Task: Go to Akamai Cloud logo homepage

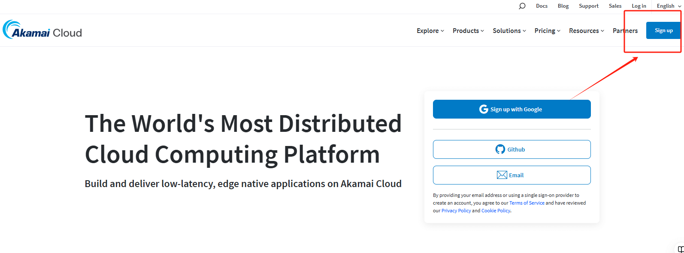Action: [x=42, y=30]
